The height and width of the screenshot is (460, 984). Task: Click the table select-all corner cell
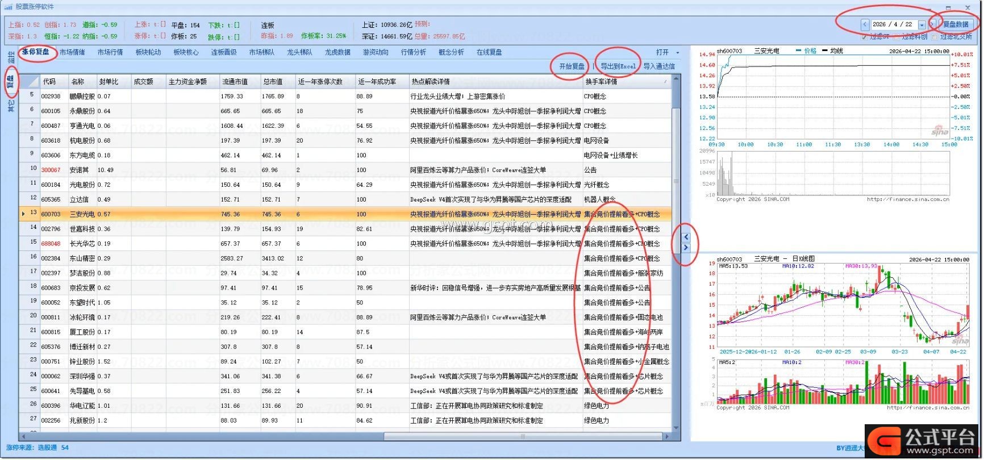click(x=30, y=82)
